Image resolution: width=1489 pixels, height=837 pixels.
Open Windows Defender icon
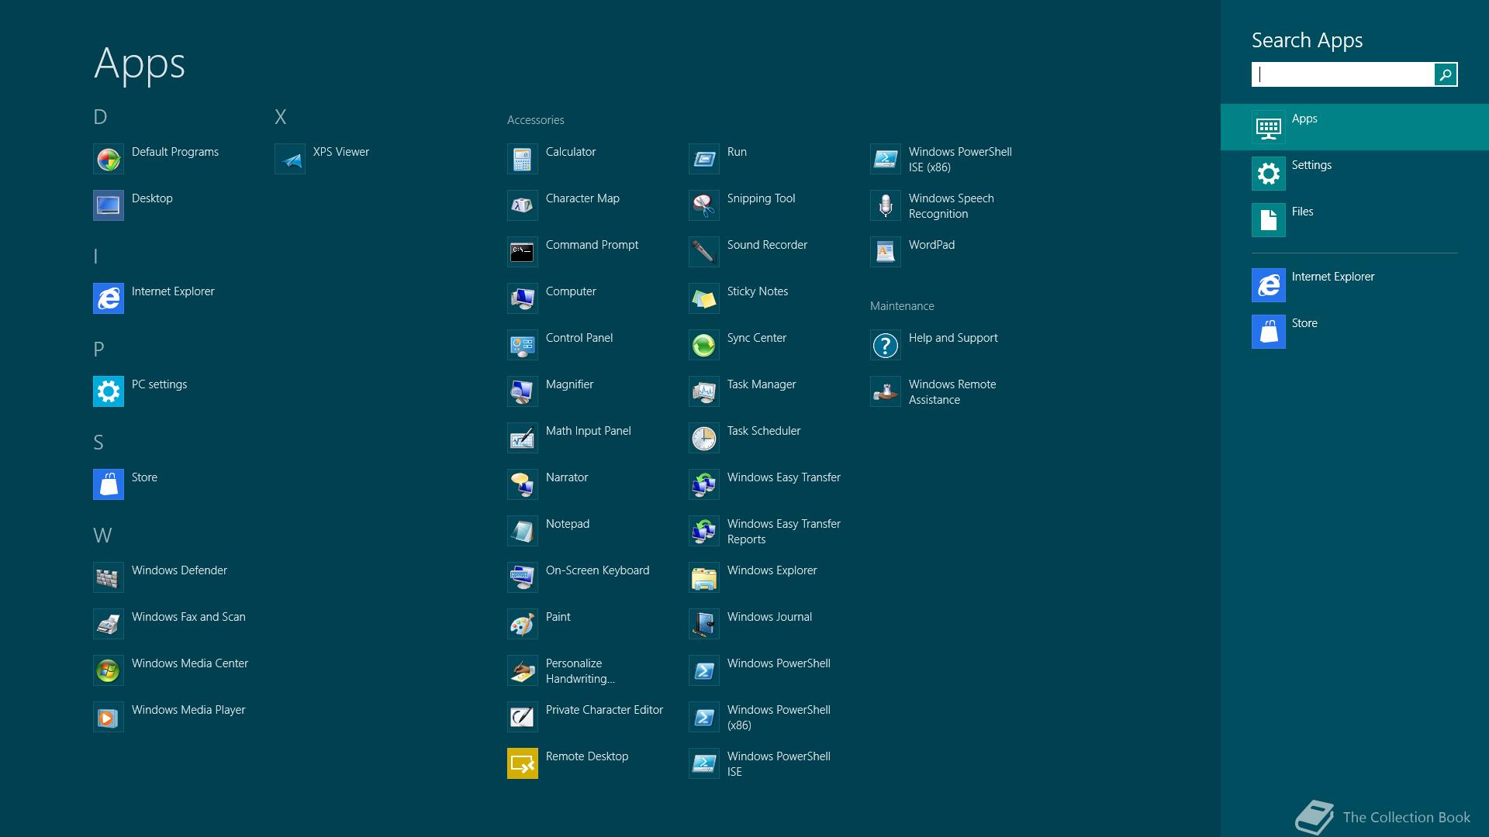pyautogui.click(x=108, y=577)
